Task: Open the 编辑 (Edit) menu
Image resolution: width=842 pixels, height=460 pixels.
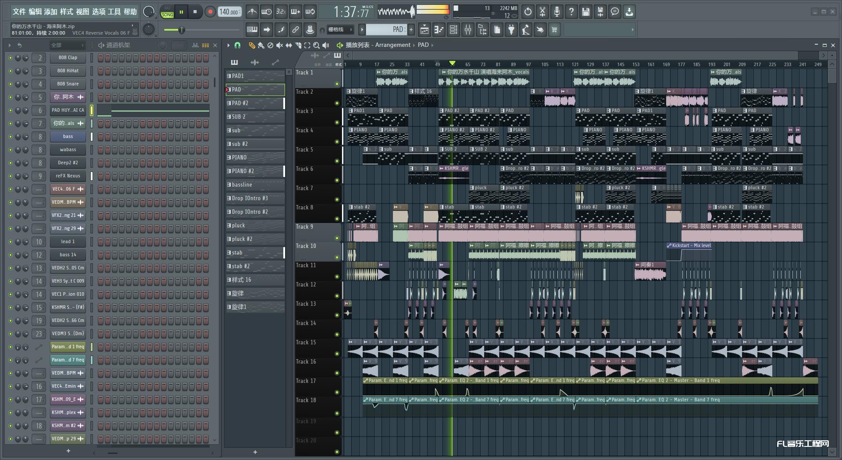Action: (35, 12)
